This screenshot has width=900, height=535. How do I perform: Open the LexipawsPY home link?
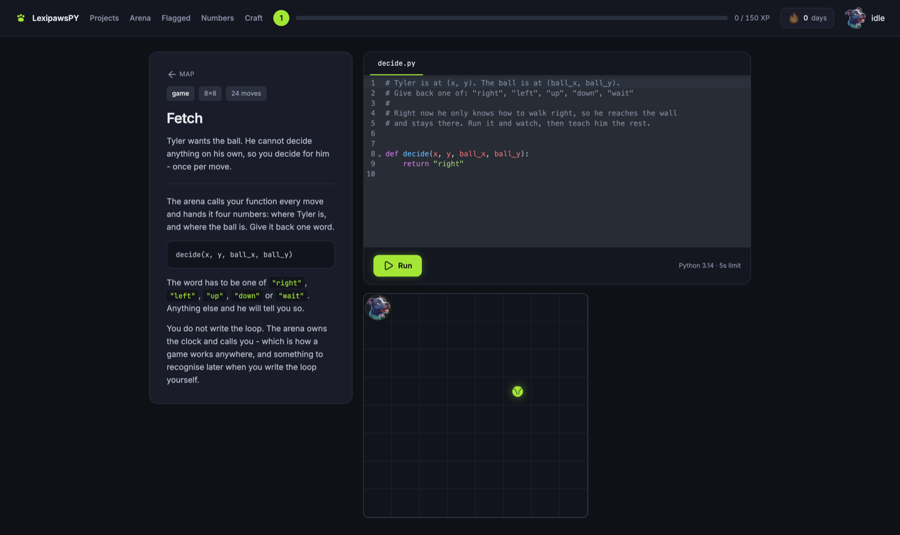point(55,18)
